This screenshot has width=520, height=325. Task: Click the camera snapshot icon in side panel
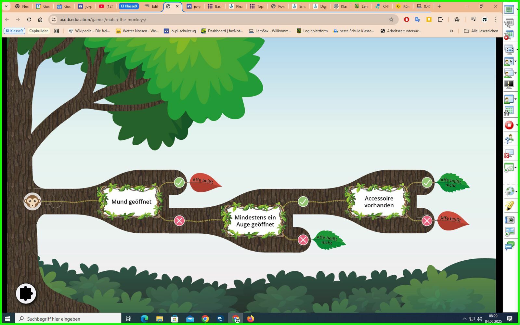pyautogui.click(x=509, y=220)
